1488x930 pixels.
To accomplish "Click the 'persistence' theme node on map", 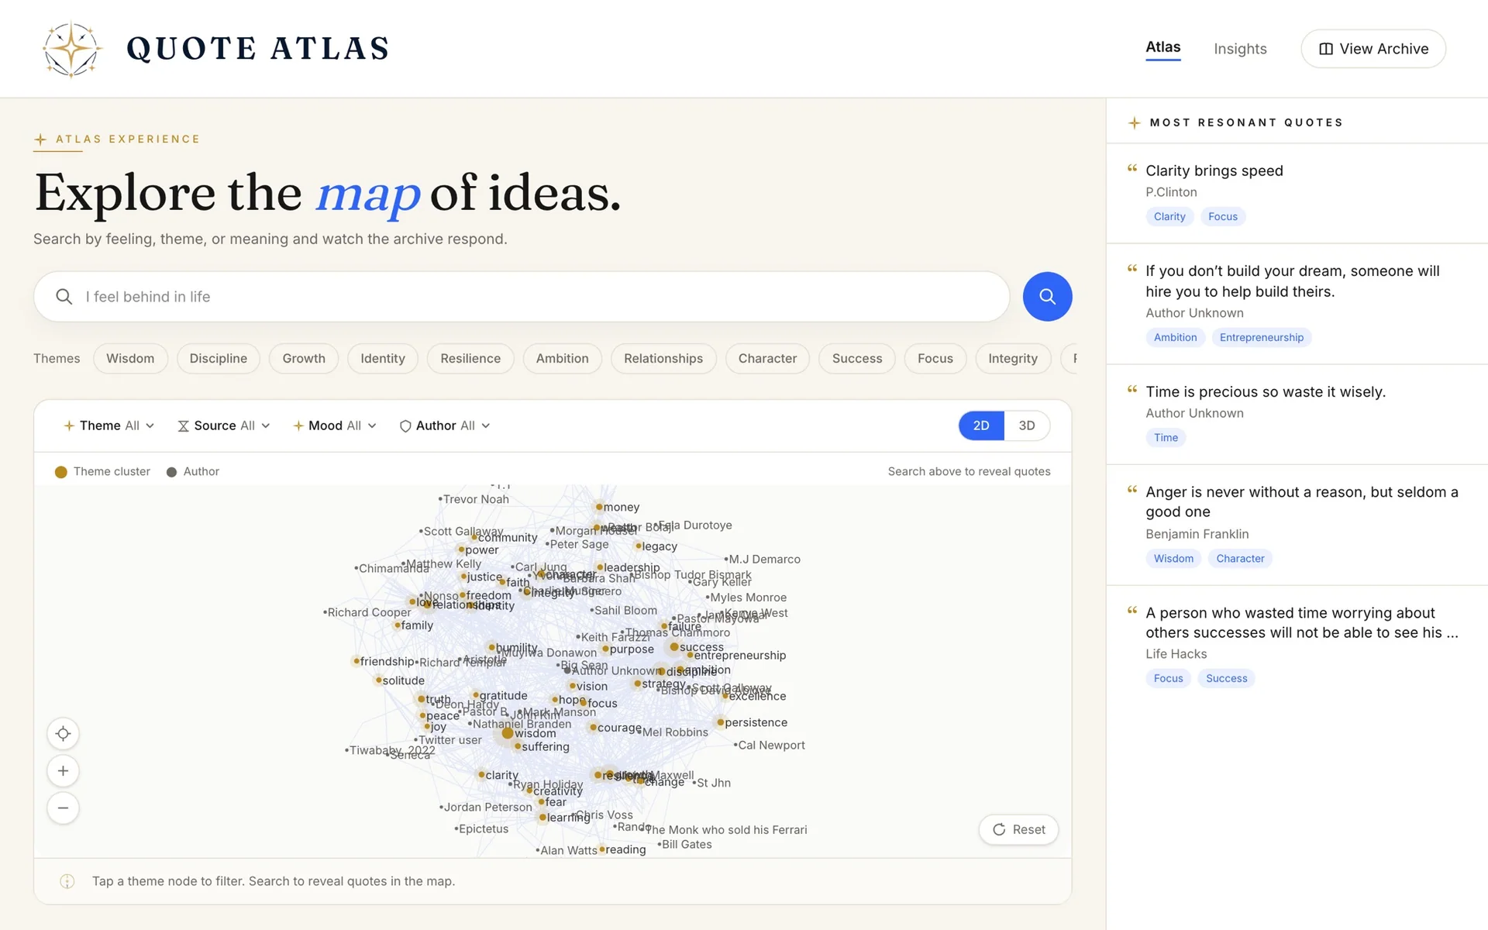I will click(721, 722).
